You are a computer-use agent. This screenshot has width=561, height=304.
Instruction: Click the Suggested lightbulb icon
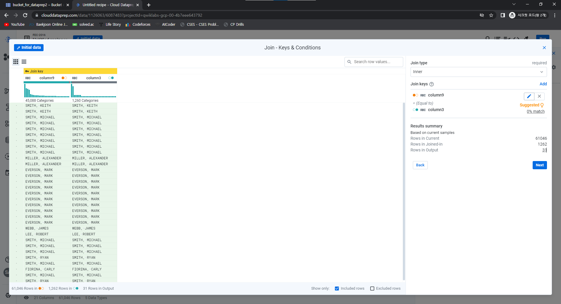click(542, 105)
